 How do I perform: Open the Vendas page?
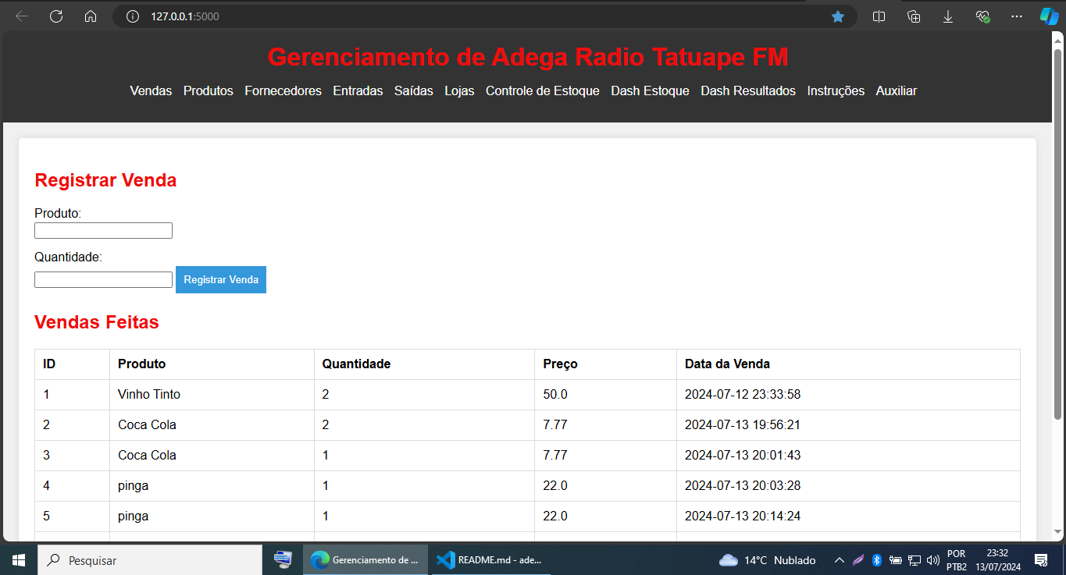(151, 91)
